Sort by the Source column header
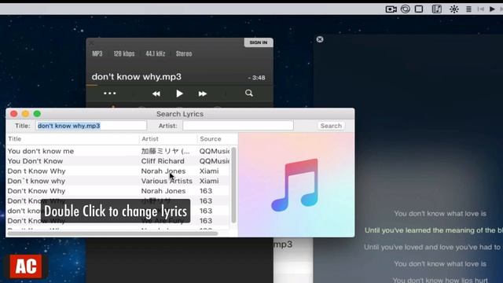Viewport: 503px width, 283px height. [x=218, y=138]
